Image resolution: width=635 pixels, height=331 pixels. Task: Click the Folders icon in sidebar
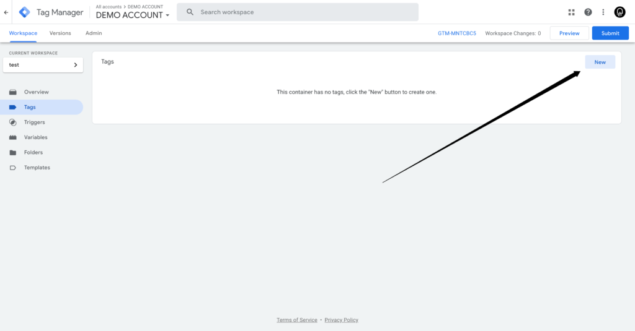tap(13, 153)
